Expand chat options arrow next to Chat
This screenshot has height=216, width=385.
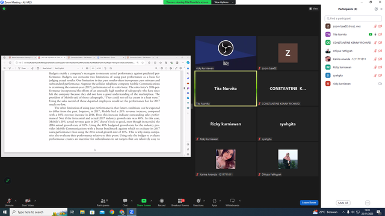point(132,201)
